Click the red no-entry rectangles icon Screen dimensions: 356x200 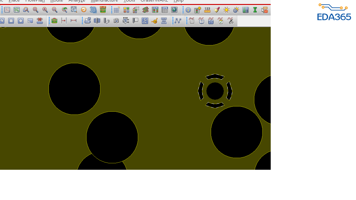[x=265, y=10]
